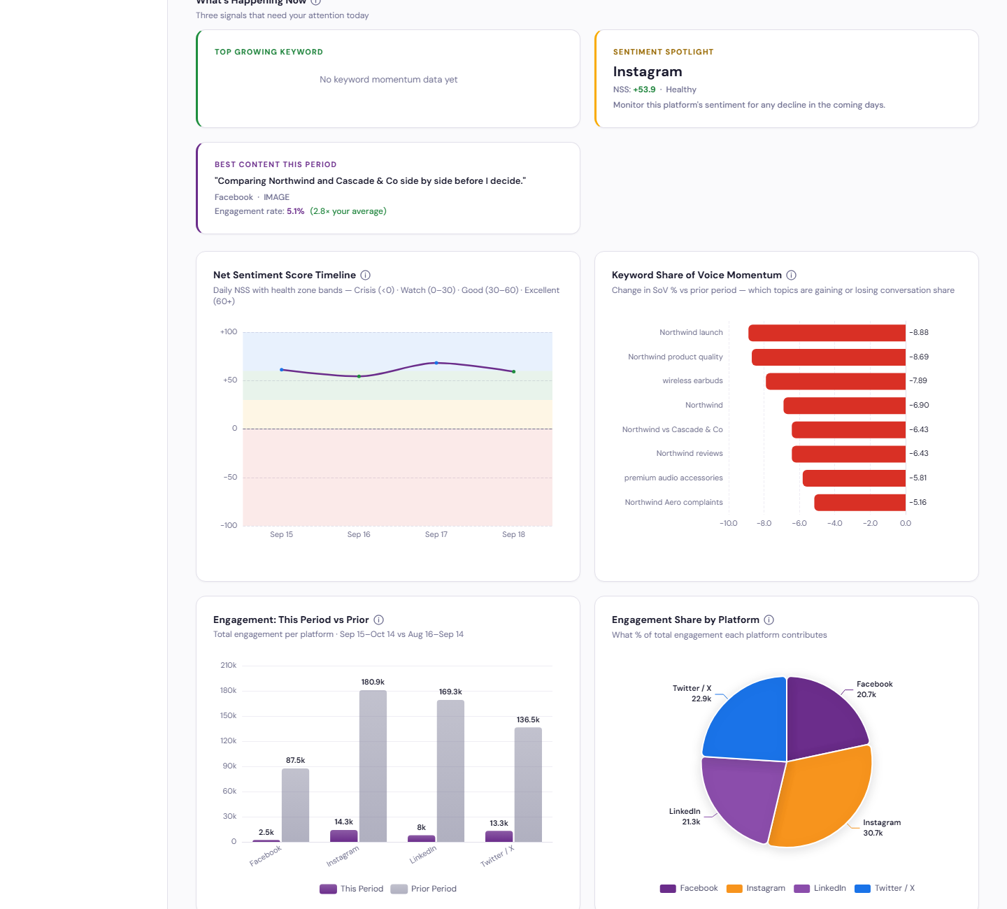Click the premium audio accessories red bar
Image resolution: width=1007 pixels, height=909 pixels.
(x=854, y=478)
